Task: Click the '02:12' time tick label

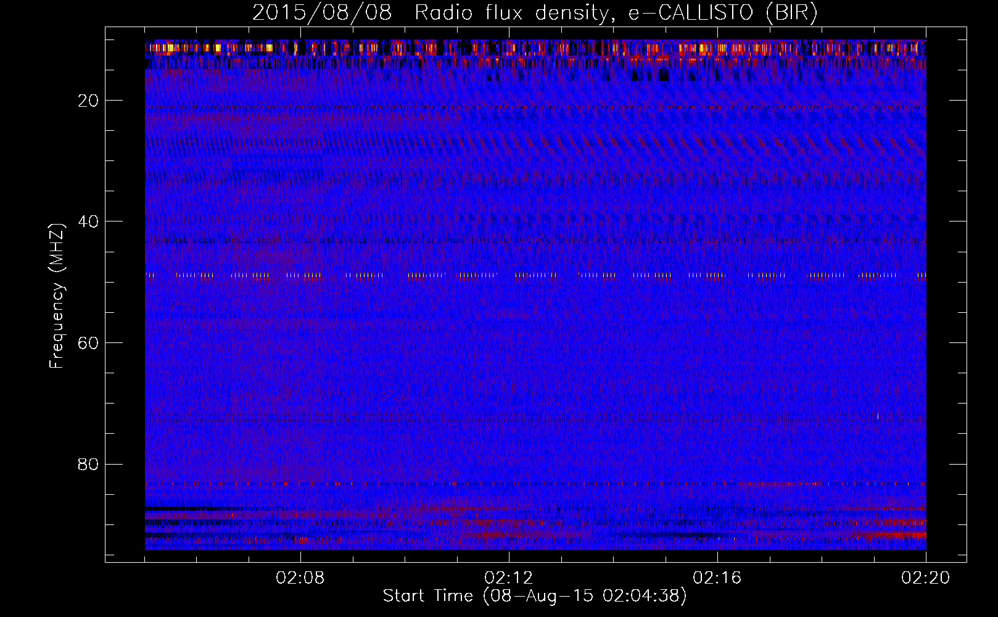Action: 509,578
